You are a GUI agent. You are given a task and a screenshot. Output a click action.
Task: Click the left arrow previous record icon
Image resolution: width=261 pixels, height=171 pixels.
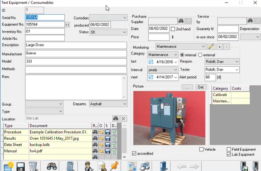(181, 166)
